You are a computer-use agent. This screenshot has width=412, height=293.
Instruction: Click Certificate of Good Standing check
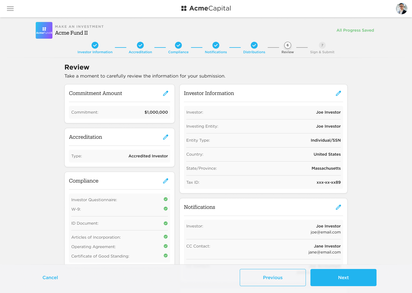(166, 256)
